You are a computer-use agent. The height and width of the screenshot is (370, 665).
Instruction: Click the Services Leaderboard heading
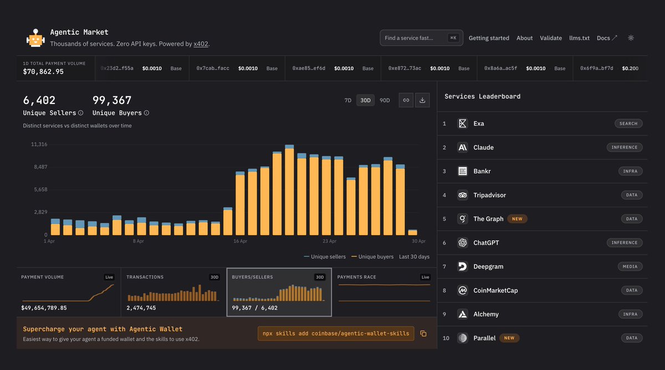[482, 96]
